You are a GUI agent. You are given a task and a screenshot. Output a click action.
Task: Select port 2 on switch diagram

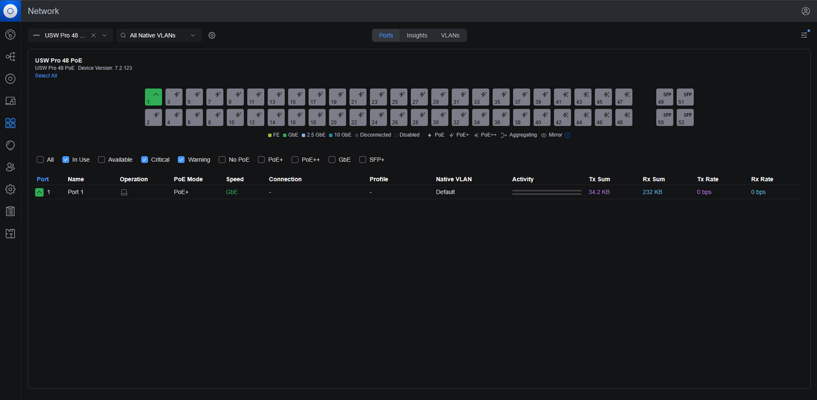click(x=153, y=118)
